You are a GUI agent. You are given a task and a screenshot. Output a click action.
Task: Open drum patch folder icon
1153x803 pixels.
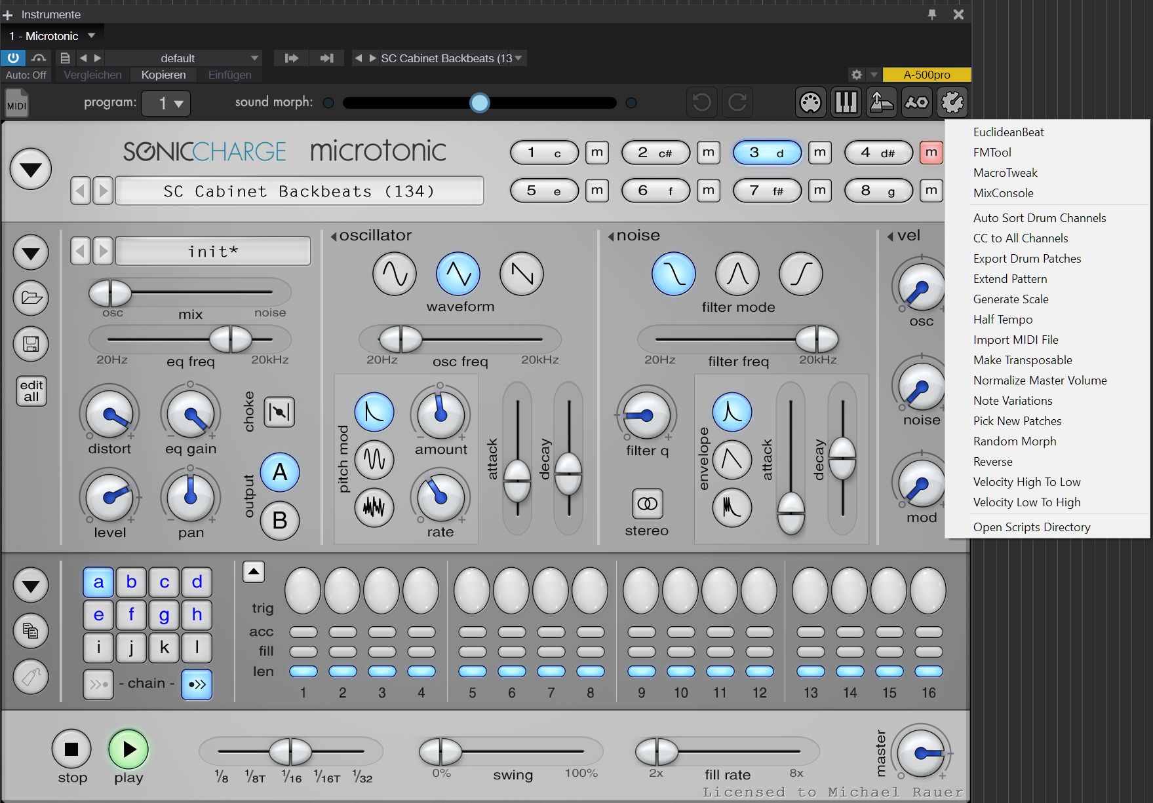(31, 298)
